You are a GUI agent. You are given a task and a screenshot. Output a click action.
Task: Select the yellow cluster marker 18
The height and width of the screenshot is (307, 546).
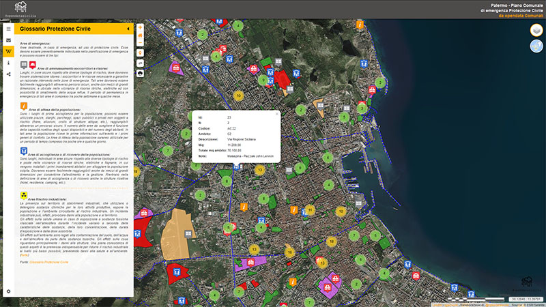332,242
